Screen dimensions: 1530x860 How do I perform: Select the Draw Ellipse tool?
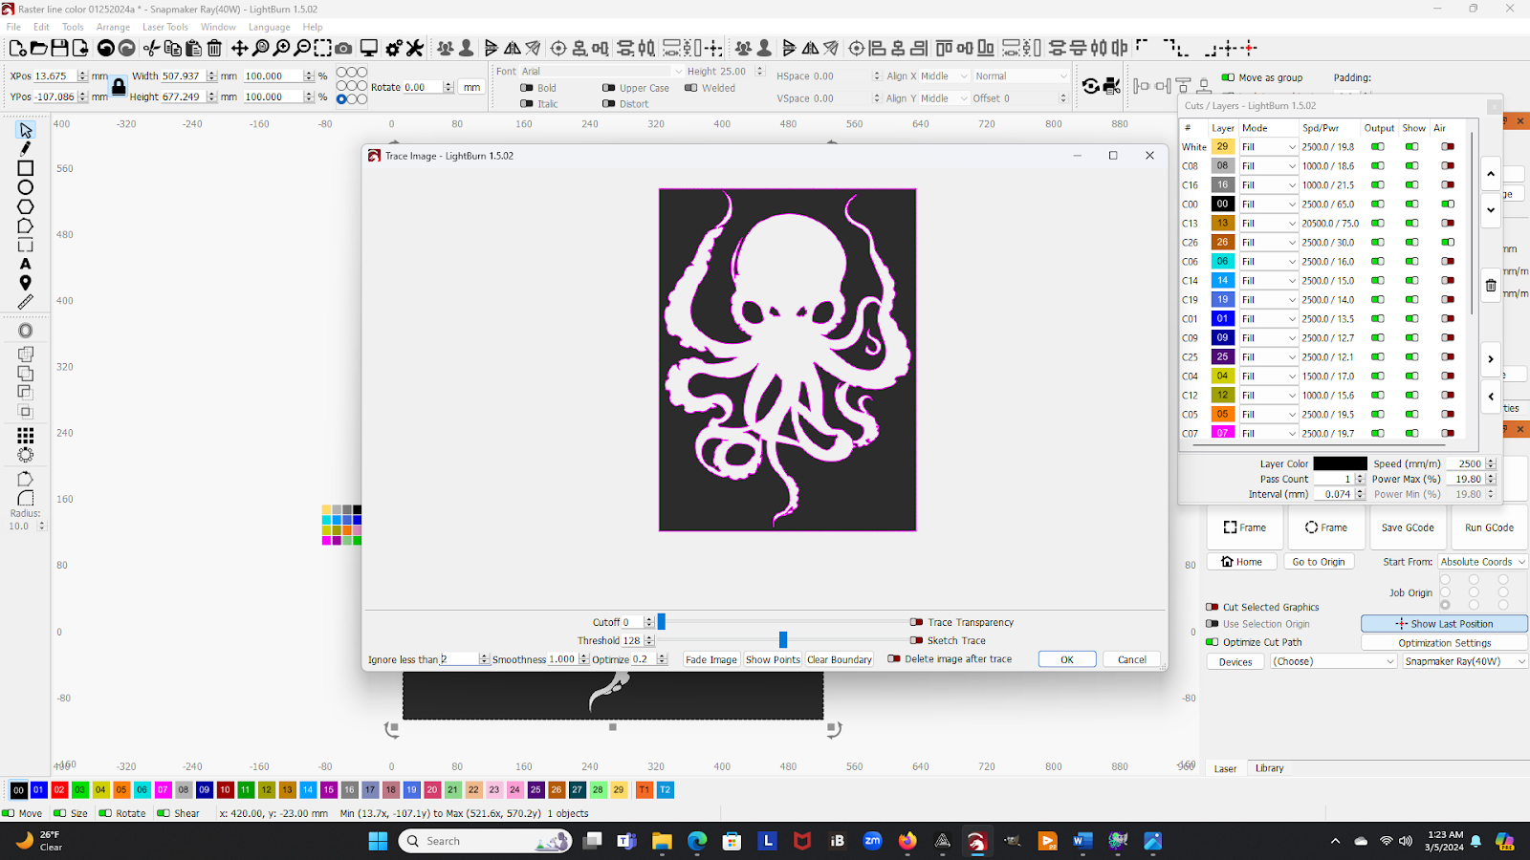point(26,187)
